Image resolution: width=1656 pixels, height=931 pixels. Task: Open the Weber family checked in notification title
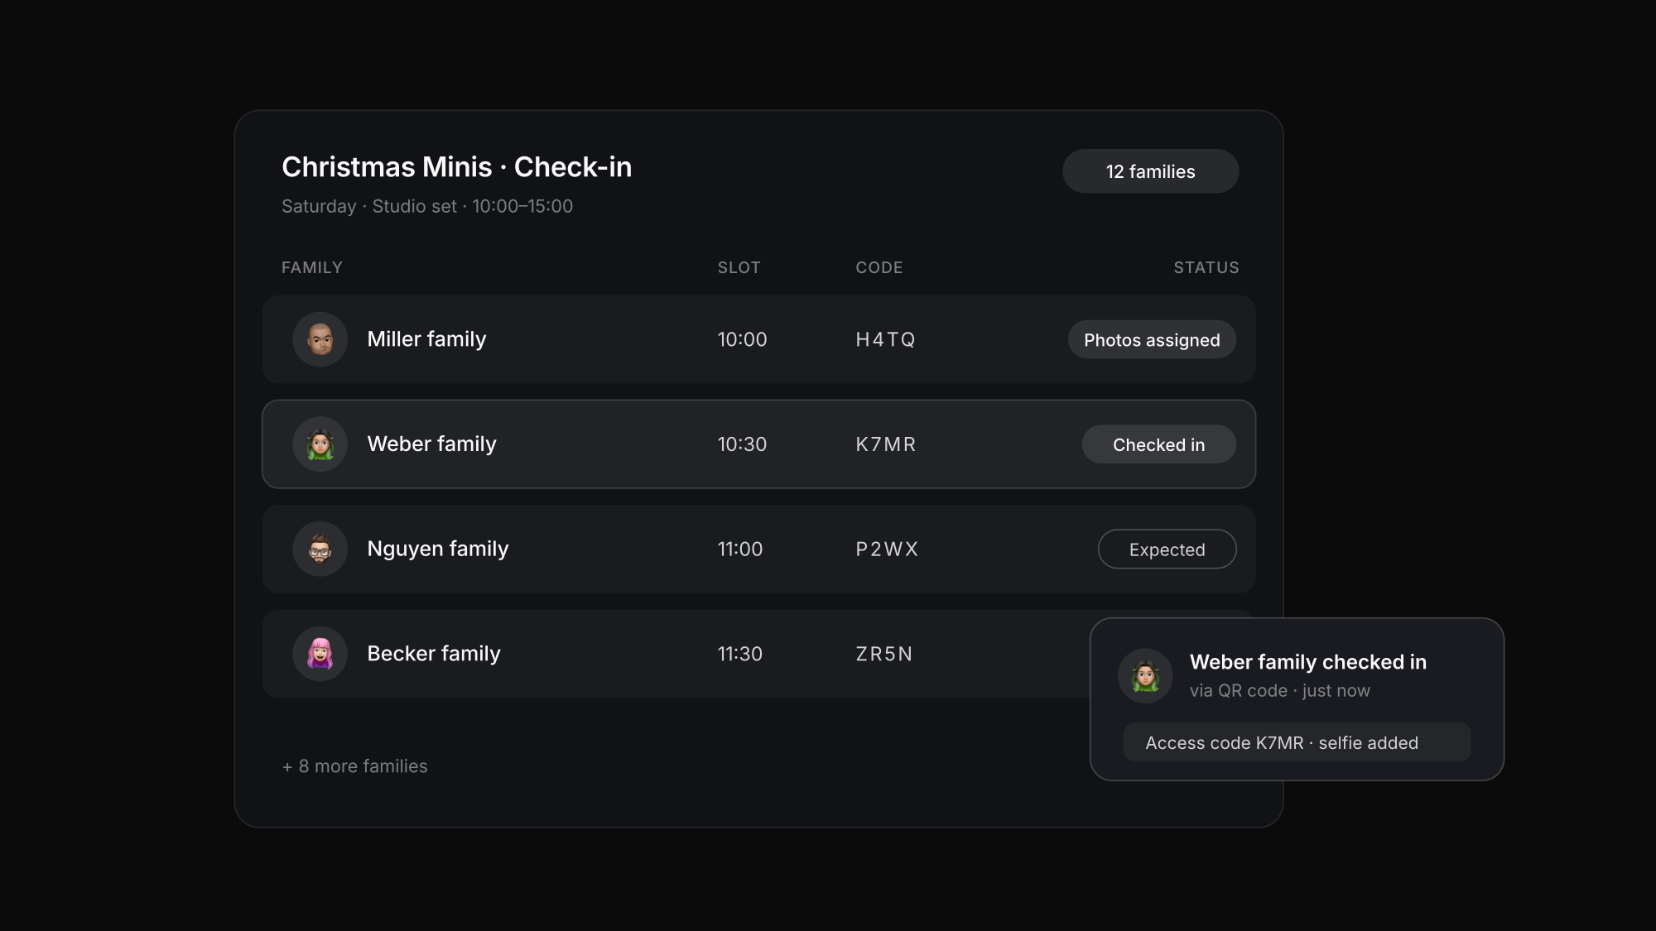[x=1308, y=662]
